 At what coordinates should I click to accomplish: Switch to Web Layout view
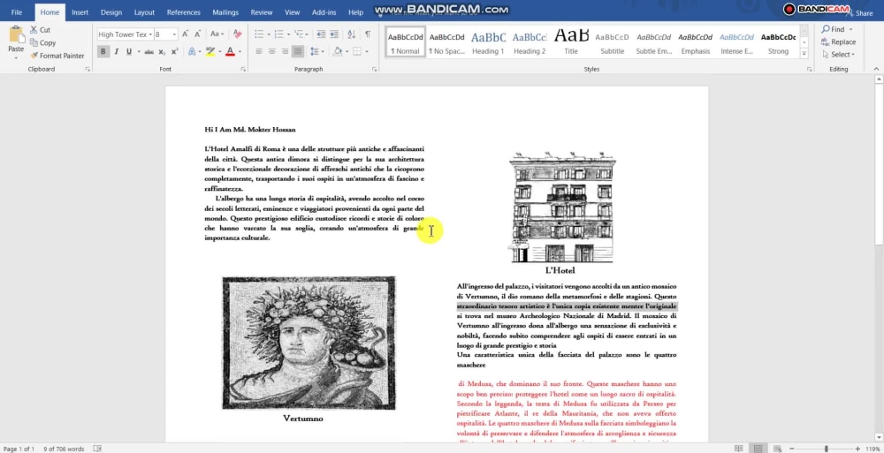[x=779, y=449]
